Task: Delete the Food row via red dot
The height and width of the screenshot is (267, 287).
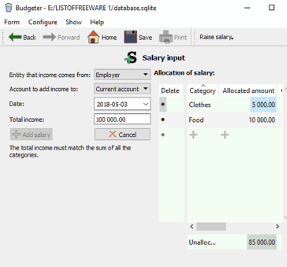Action: point(163,120)
